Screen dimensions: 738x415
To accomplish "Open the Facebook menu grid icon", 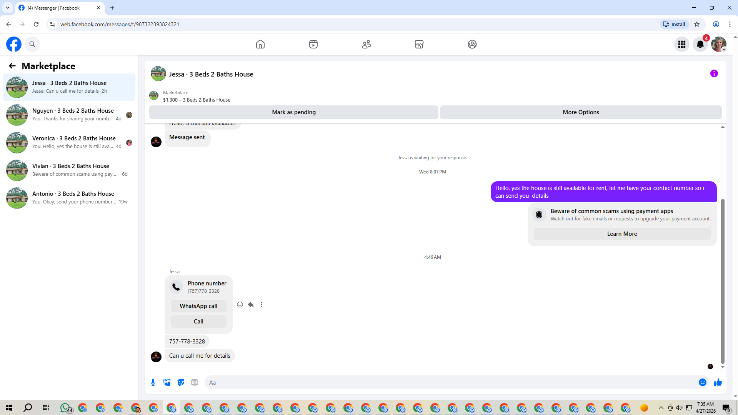I will point(682,44).
